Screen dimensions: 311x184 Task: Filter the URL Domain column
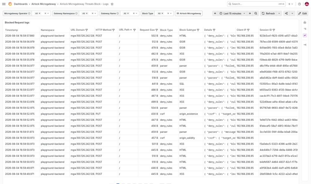[x=86, y=30]
